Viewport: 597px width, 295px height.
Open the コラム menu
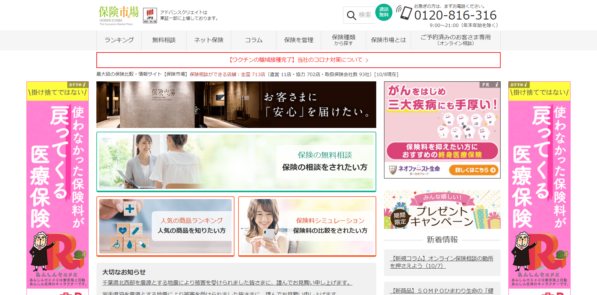point(254,40)
